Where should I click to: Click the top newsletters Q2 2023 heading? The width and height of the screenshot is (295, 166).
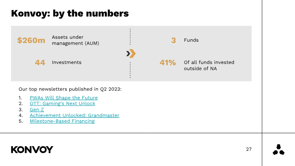[70, 89]
